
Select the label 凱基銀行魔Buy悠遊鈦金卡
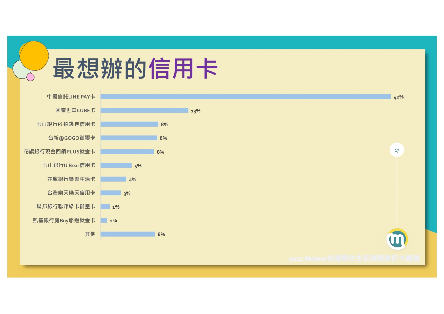click(64, 220)
